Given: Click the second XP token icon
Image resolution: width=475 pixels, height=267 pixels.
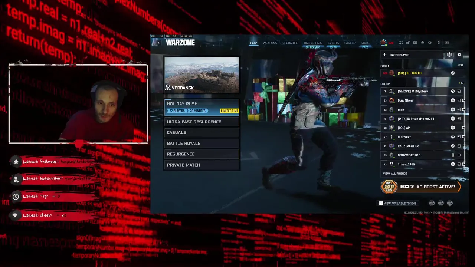Looking at the screenshot, I should click(x=441, y=203).
